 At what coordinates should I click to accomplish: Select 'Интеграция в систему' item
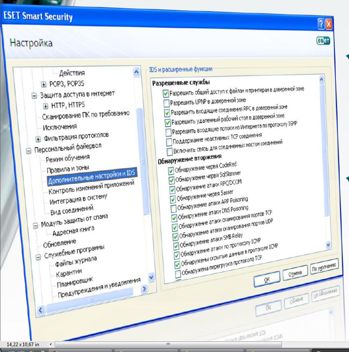pos(78,199)
